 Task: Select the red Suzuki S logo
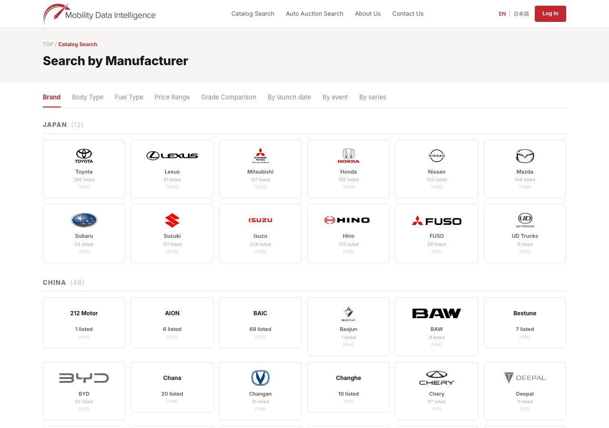172,220
